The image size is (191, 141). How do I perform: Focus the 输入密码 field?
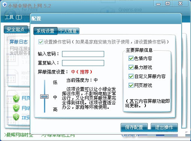pos(83,54)
